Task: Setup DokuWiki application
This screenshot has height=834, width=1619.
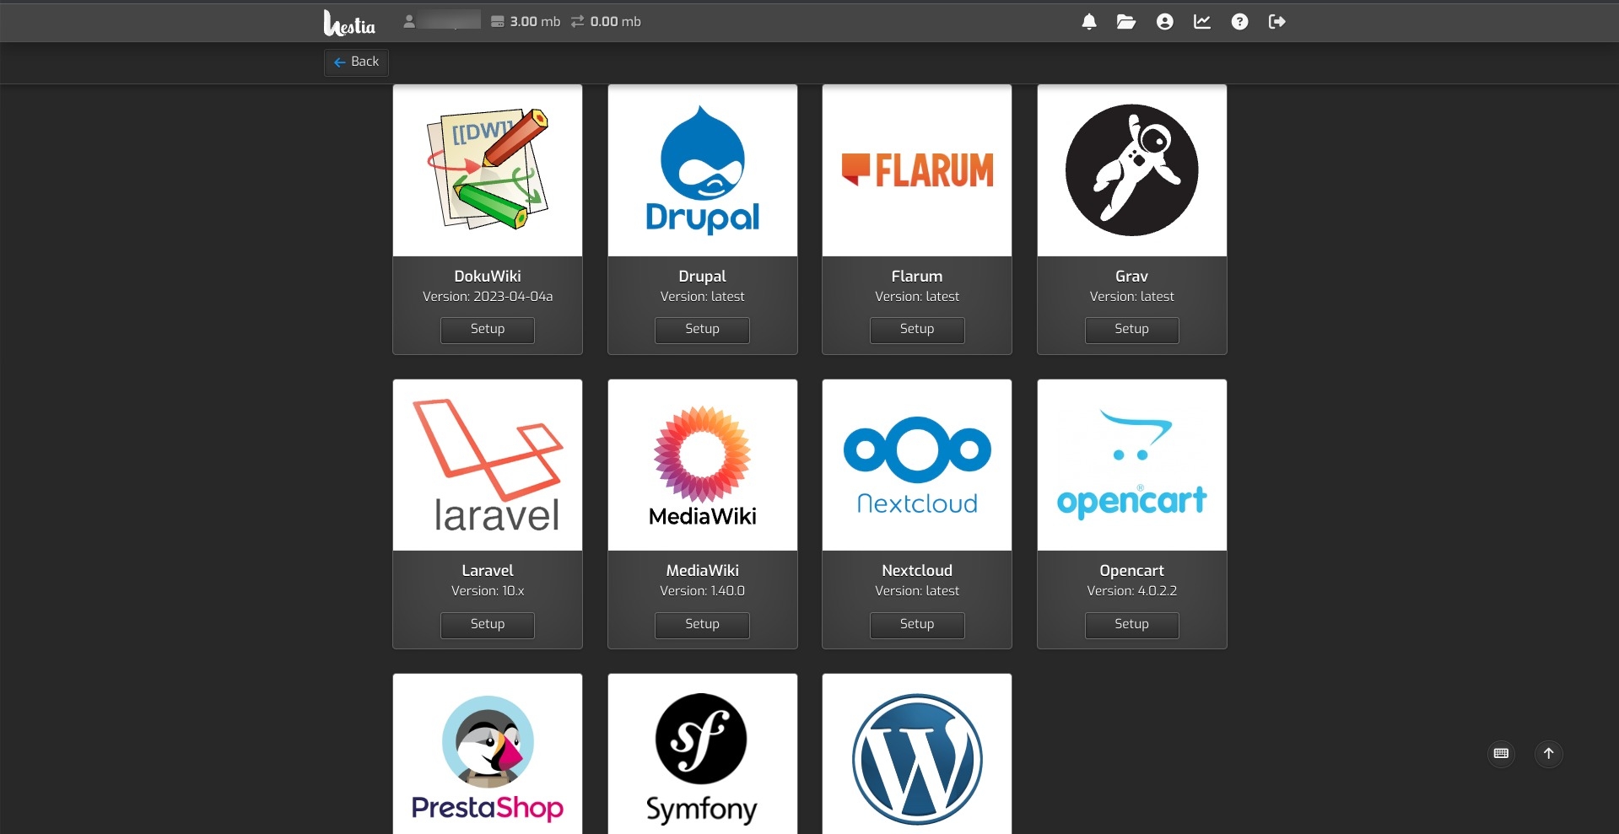Action: [488, 330]
